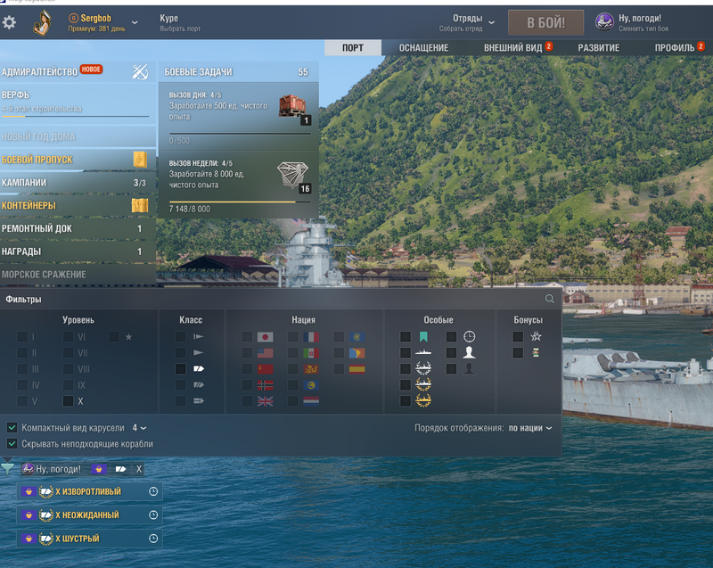Viewport: 713px width, 568px height.
Task: Click the red crate daily challenge reward
Action: coord(292,105)
